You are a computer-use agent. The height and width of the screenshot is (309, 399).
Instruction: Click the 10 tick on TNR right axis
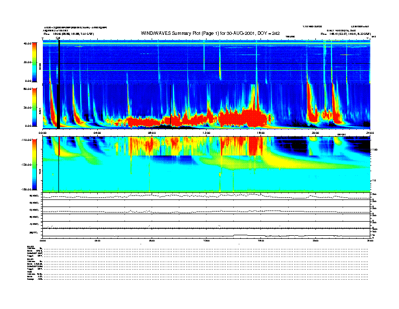coord(374,181)
